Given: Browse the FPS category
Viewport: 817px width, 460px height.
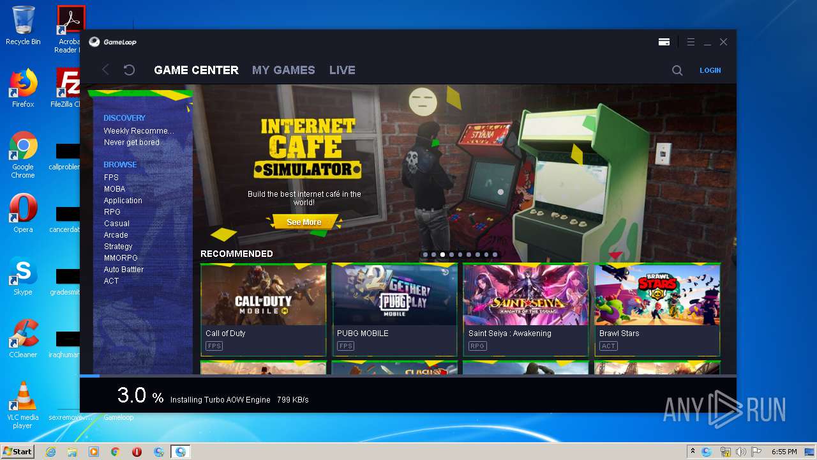Looking at the screenshot, I should (111, 178).
